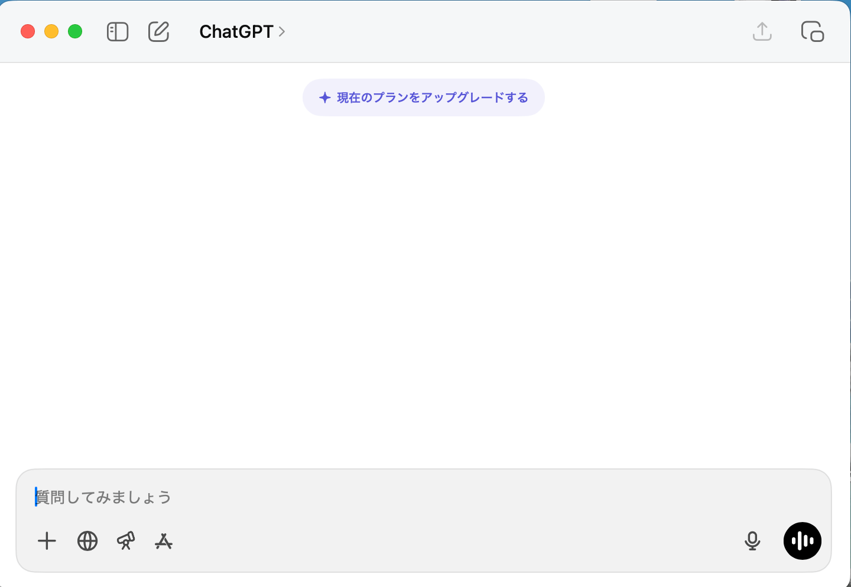This screenshot has height=587, width=851.
Task: Maximize the window with green button
Action: (75, 32)
